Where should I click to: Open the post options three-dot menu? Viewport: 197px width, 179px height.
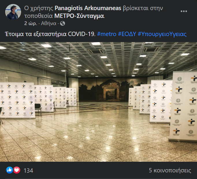pos(184,11)
